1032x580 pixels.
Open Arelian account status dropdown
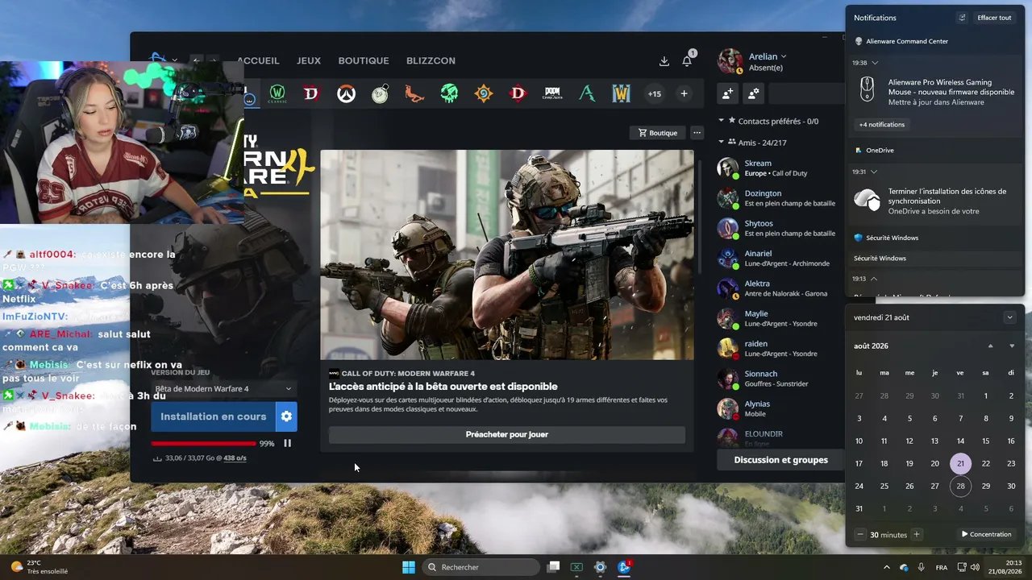pyautogui.click(x=767, y=56)
